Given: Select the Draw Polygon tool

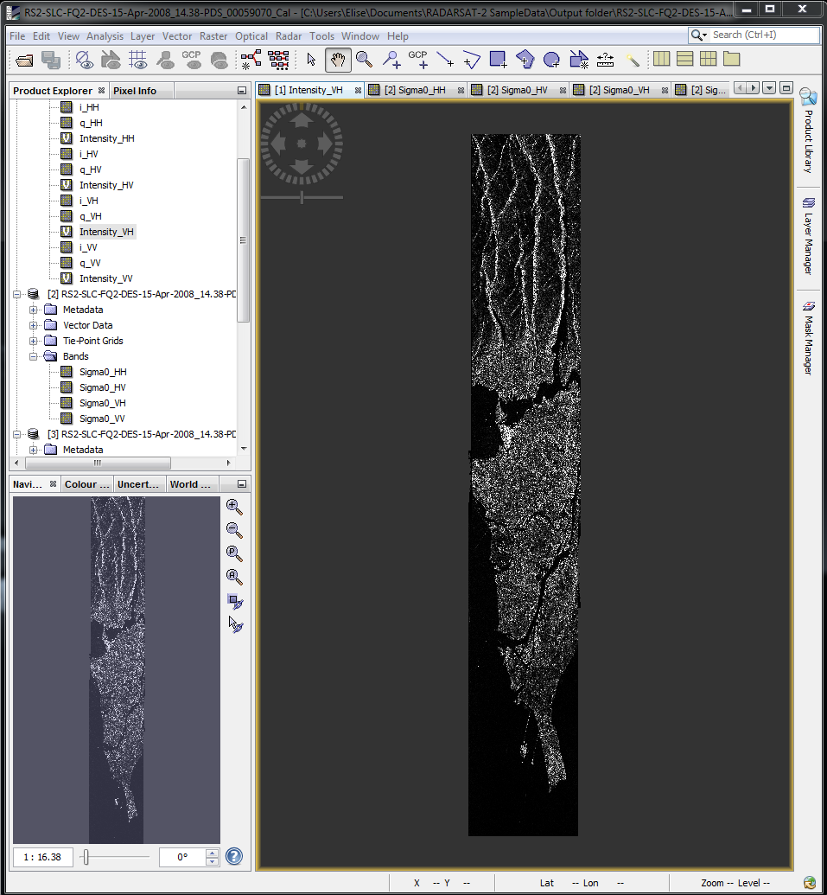Looking at the screenshot, I should coord(525,60).
